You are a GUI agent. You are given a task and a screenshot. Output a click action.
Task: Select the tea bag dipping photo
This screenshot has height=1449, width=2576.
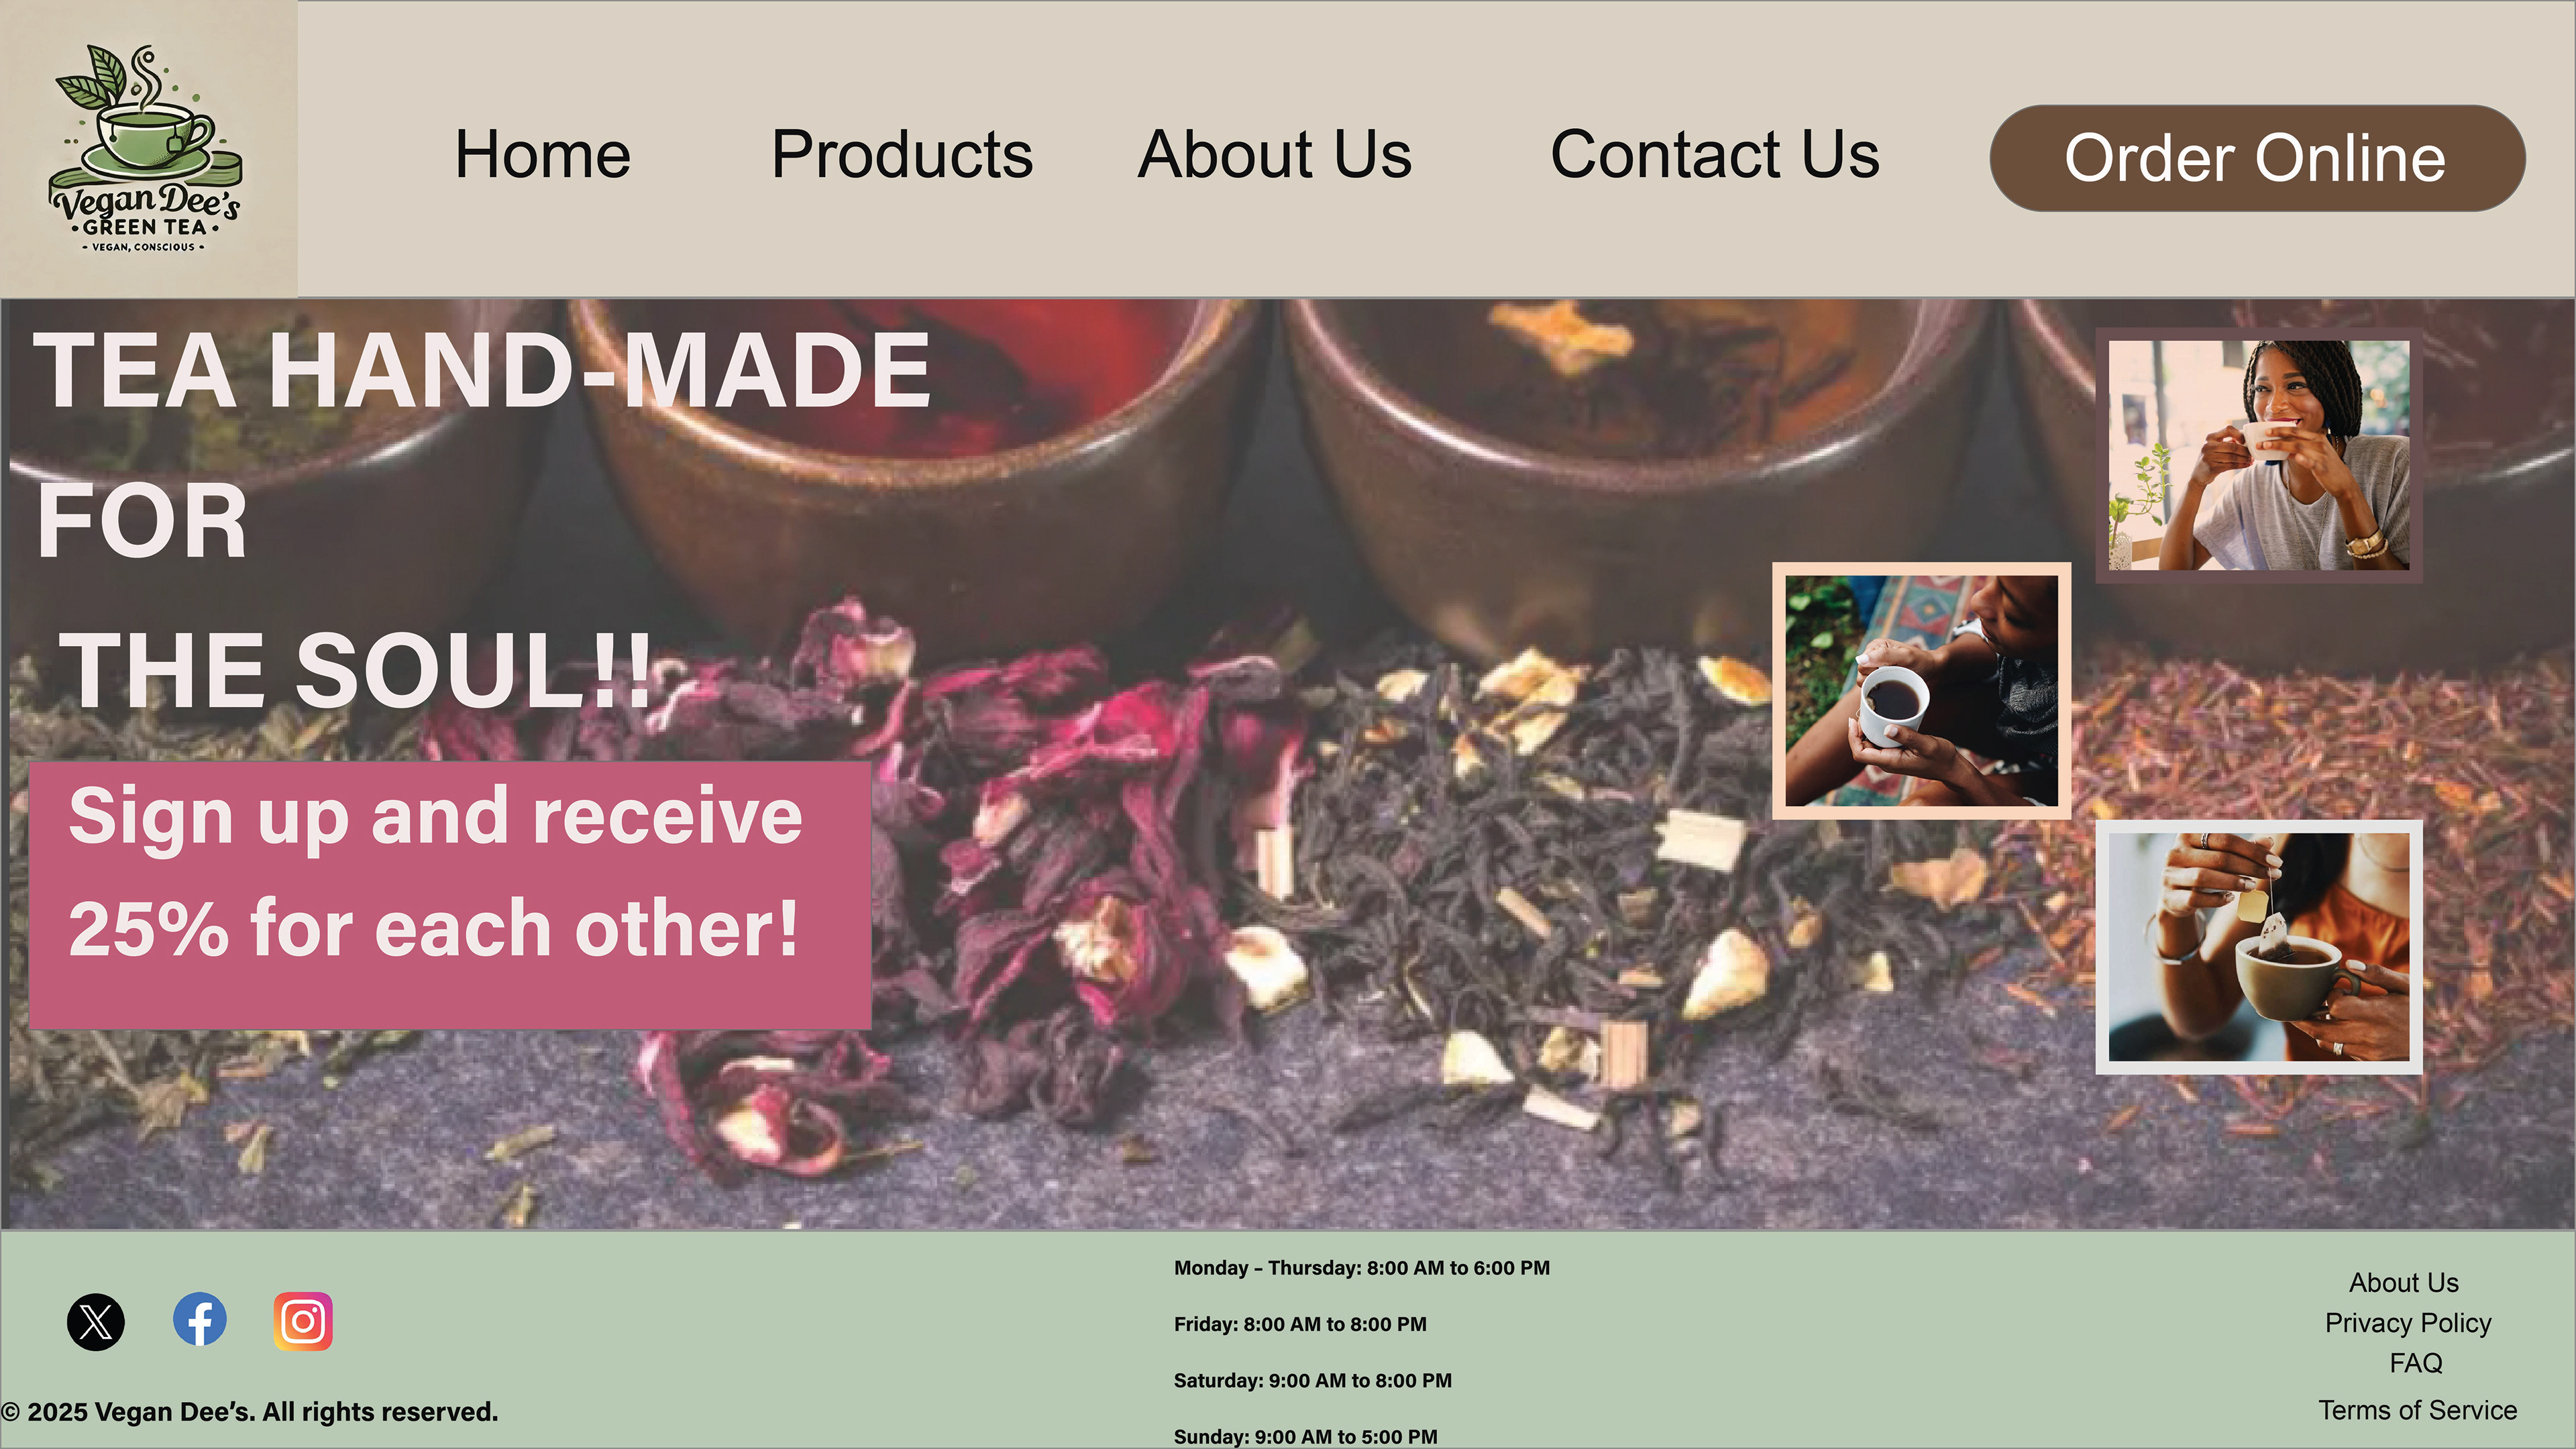[x=2259, y=947]
